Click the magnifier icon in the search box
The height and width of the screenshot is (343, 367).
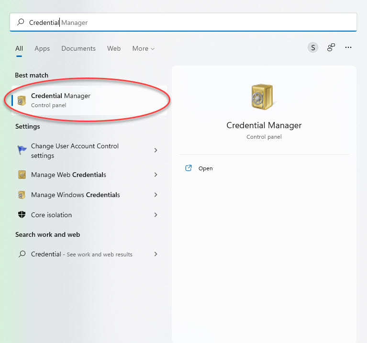[21, 22]
